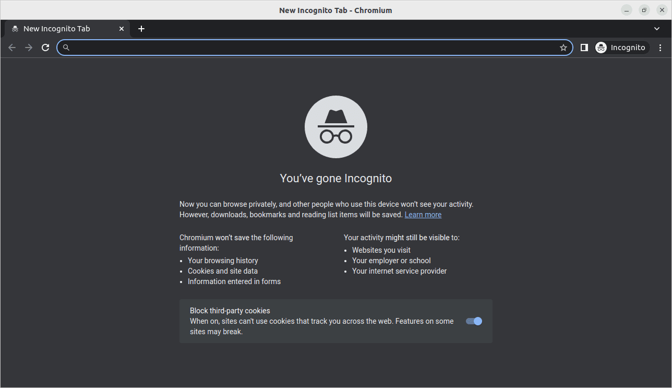Viewport: 672px width, 388px height.
Task: Open the side panel icon
Action: pyautogui.click(x=584, y=47)
